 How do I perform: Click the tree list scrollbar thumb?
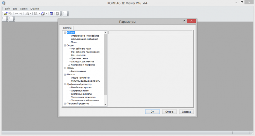click(x=105, y=64)
